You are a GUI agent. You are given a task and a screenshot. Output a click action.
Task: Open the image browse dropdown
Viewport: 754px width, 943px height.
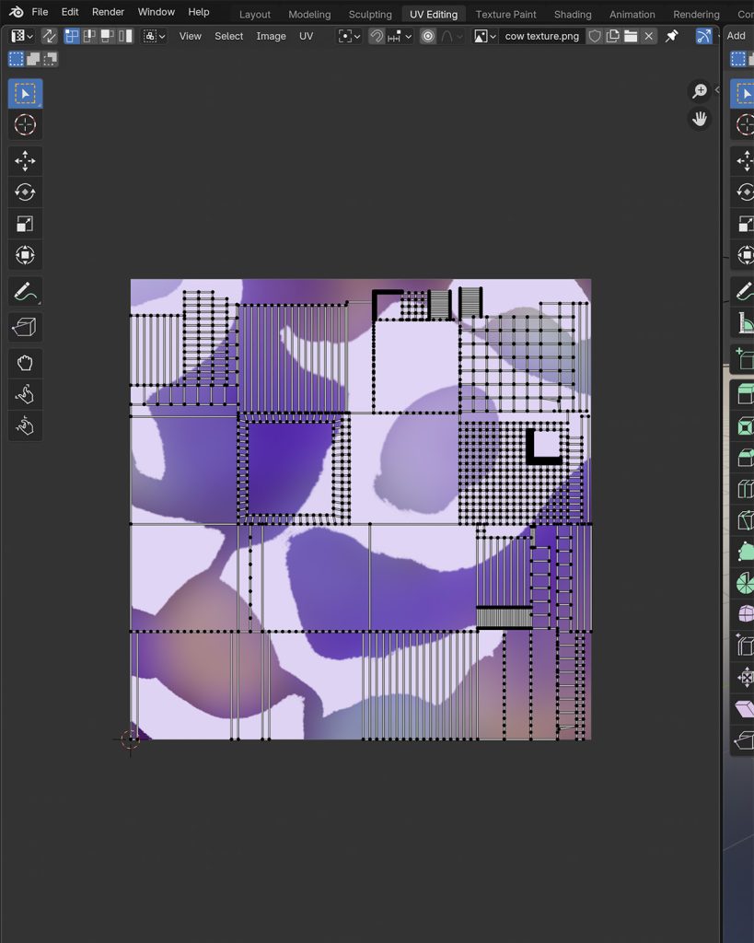click(x=485, y=36)
